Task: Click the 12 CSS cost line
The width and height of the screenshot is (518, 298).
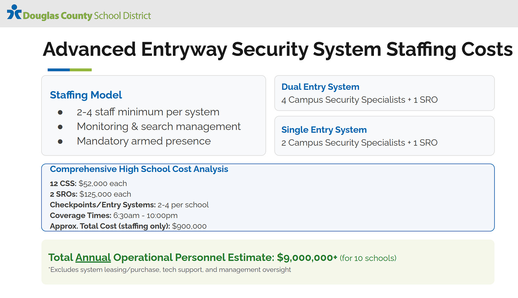Action: point(88,184)
